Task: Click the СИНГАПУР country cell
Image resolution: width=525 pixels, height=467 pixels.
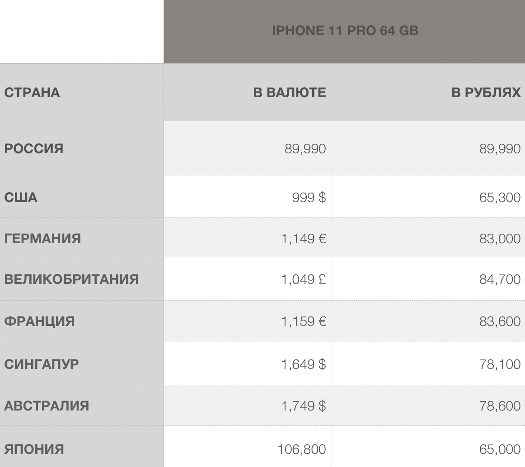Action: coord(42,364)
